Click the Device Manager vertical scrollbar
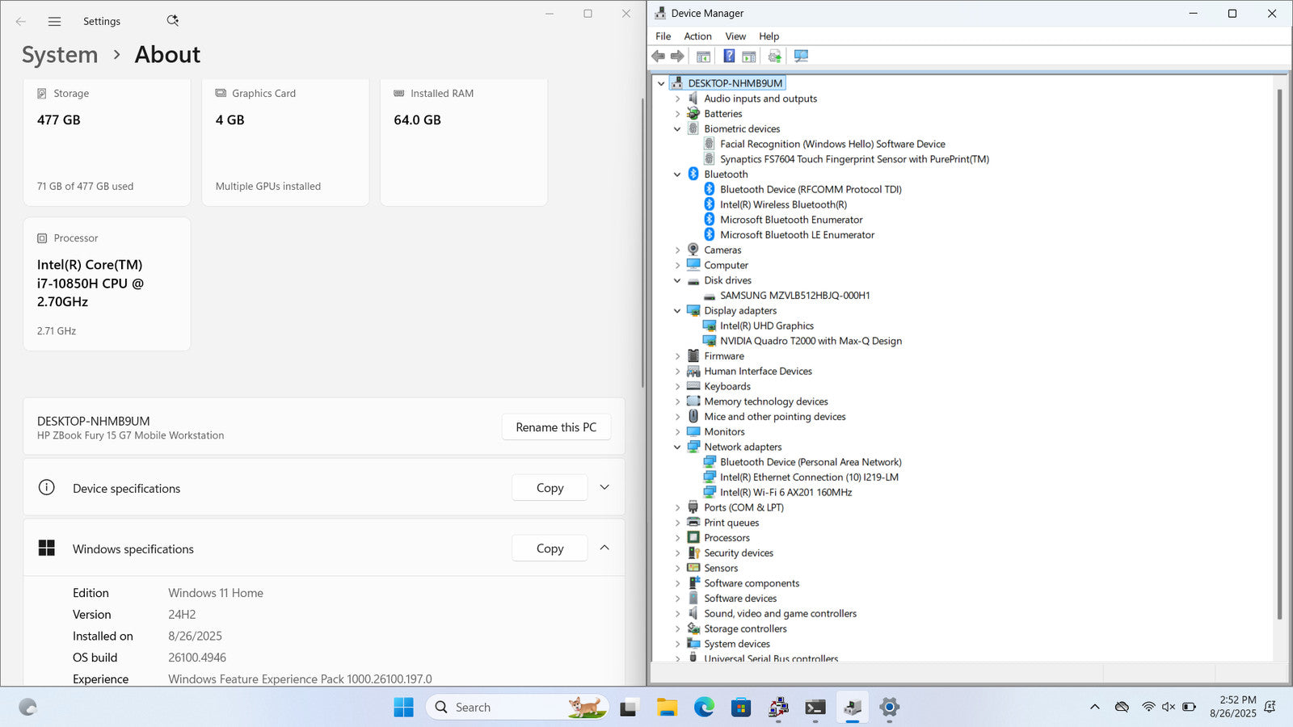 coord(1279,355)
